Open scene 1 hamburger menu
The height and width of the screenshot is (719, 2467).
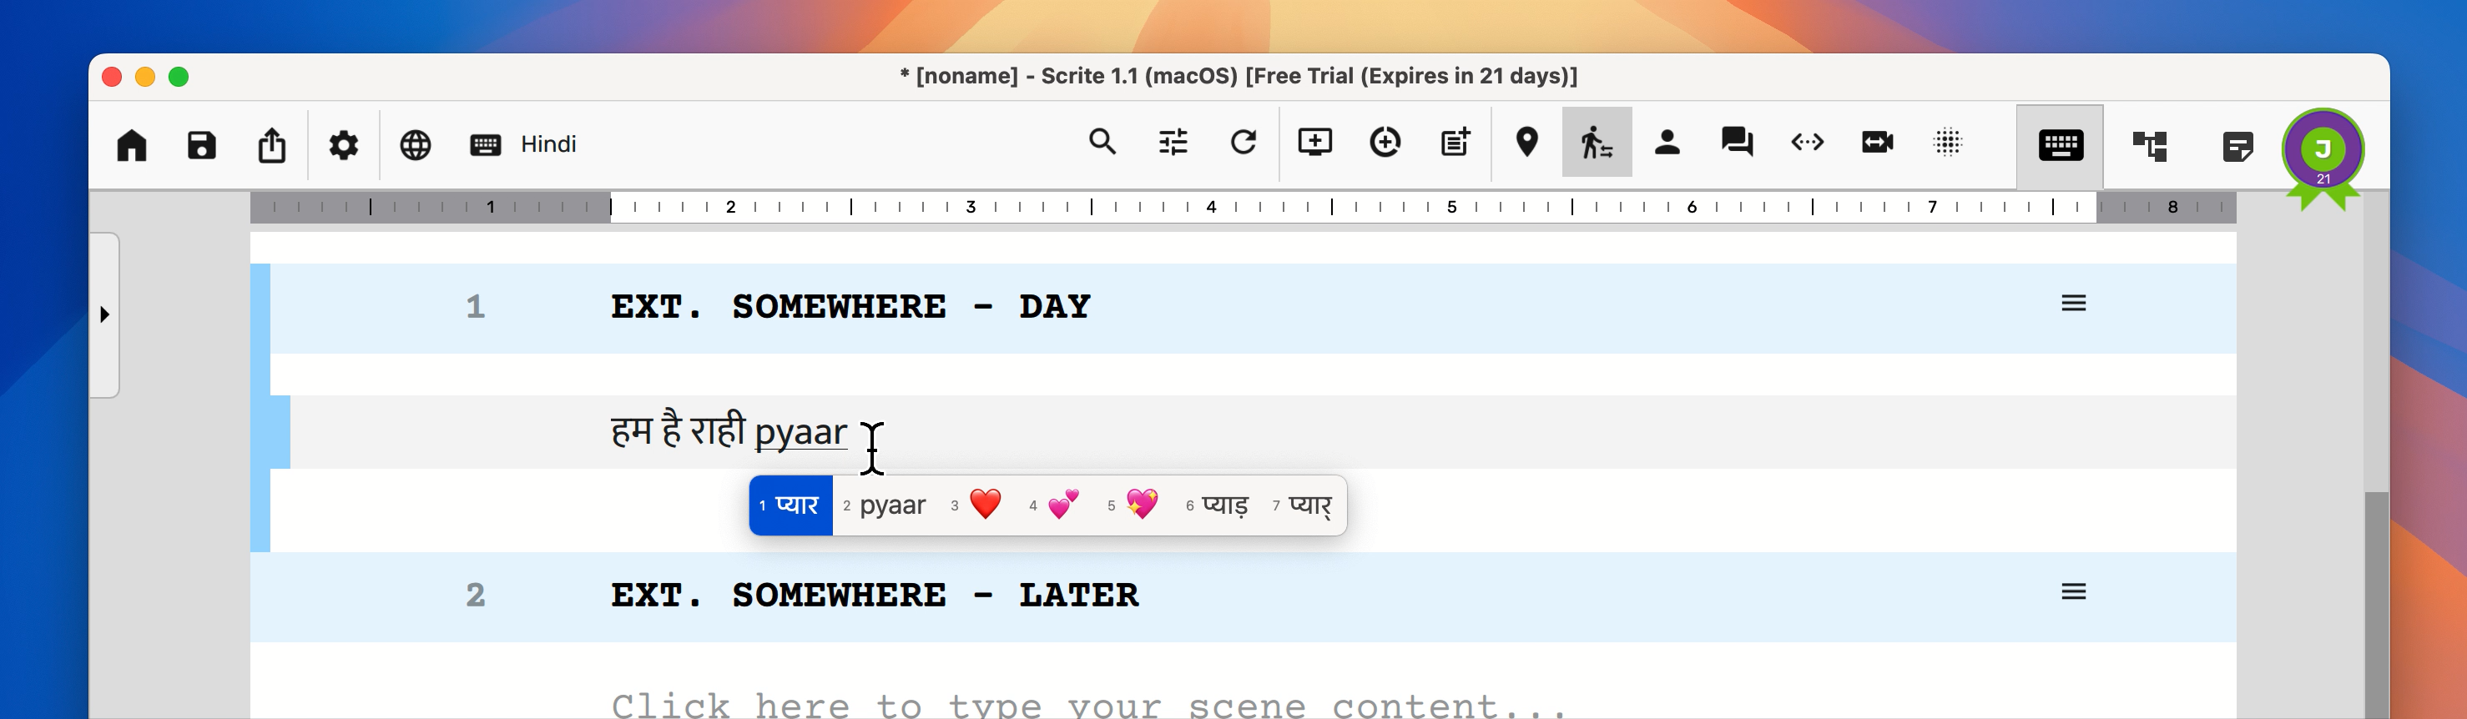point(2073,304)
